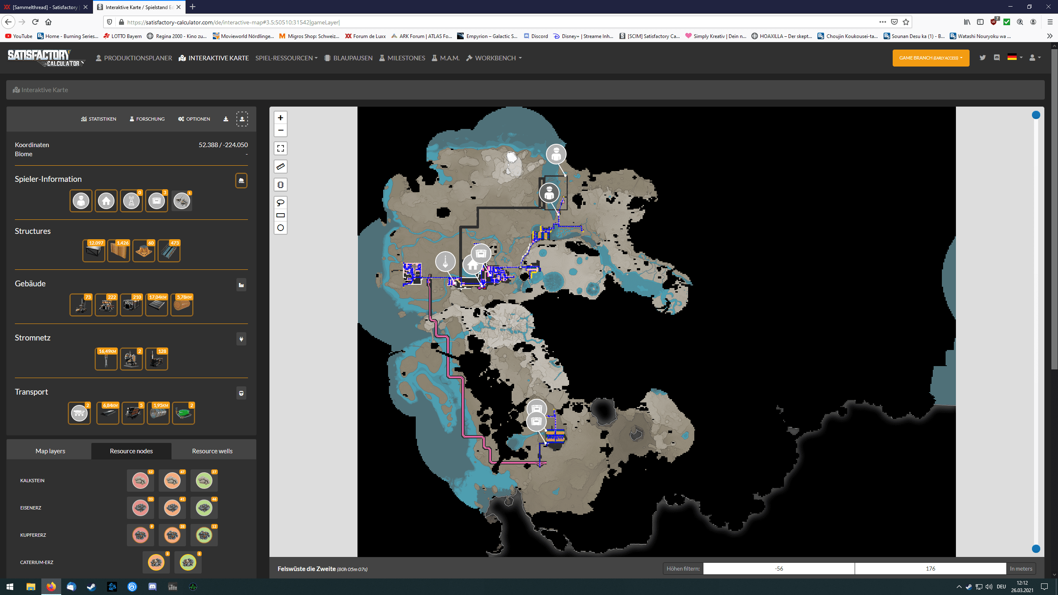
Task: Toggle train tracks layer 6,84 km
Action: (x=108, y=413)
